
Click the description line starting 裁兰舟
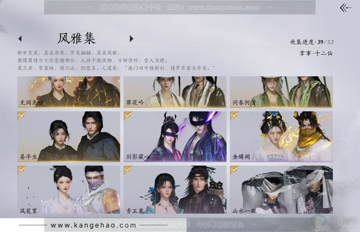pos(116,68)
